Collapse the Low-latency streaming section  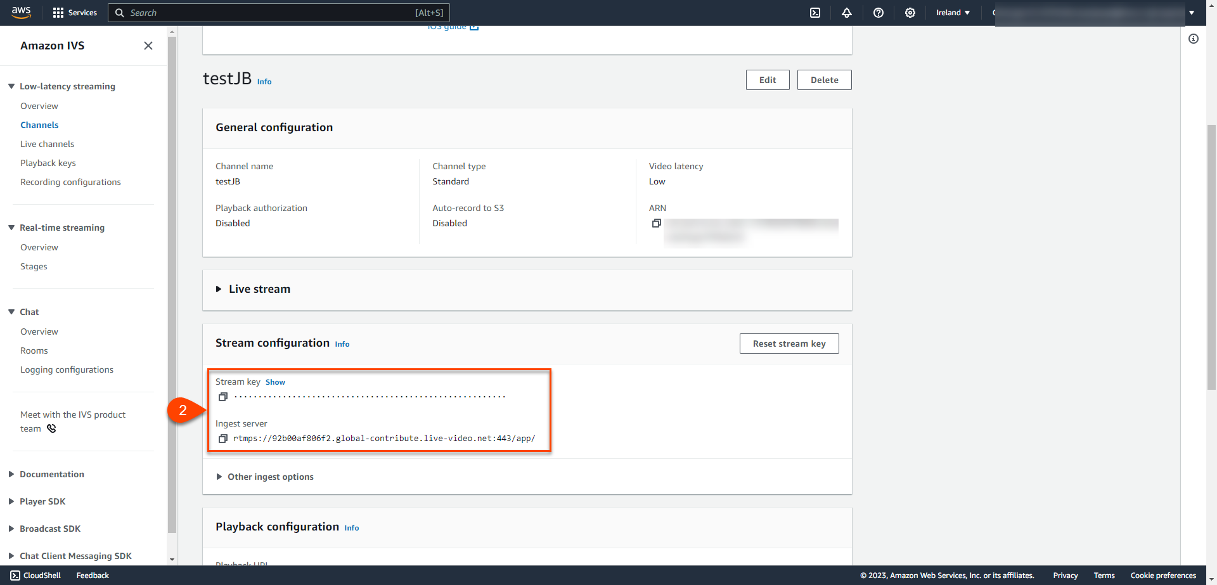click(x=11, y=86)
